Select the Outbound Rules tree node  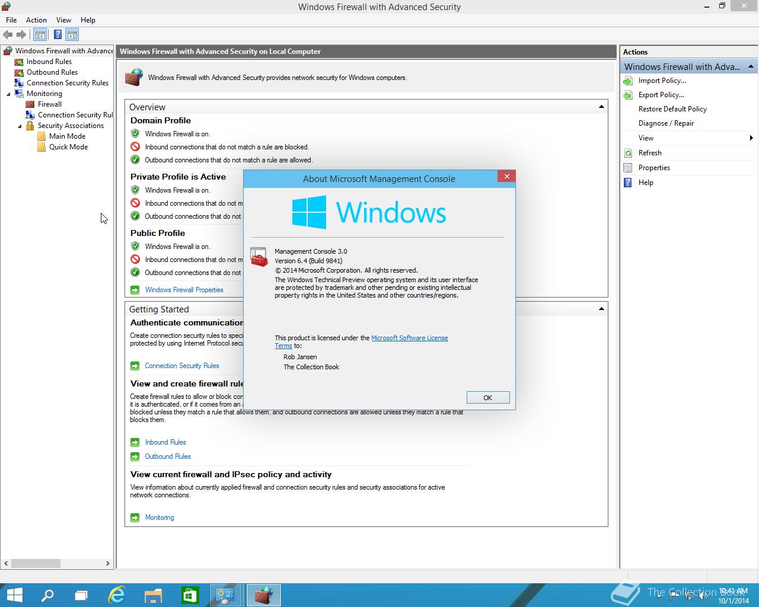(52, 72)
